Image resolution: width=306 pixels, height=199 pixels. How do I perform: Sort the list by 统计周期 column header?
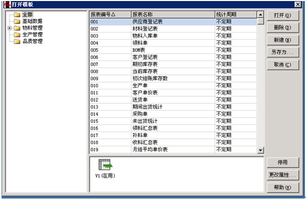click(x=236, y=14)
